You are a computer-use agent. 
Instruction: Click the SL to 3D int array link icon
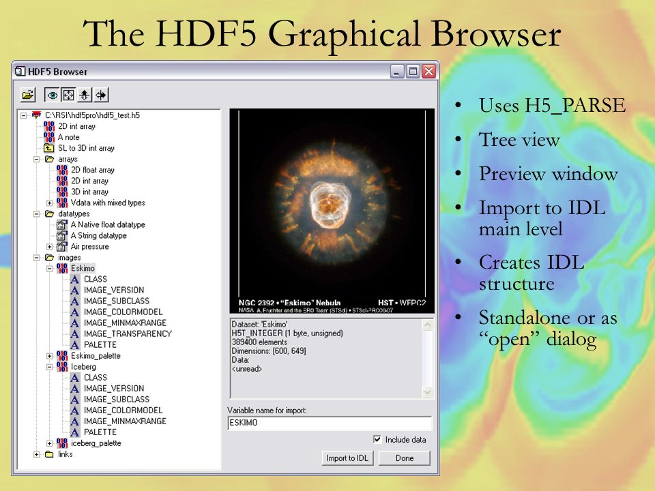49,148
